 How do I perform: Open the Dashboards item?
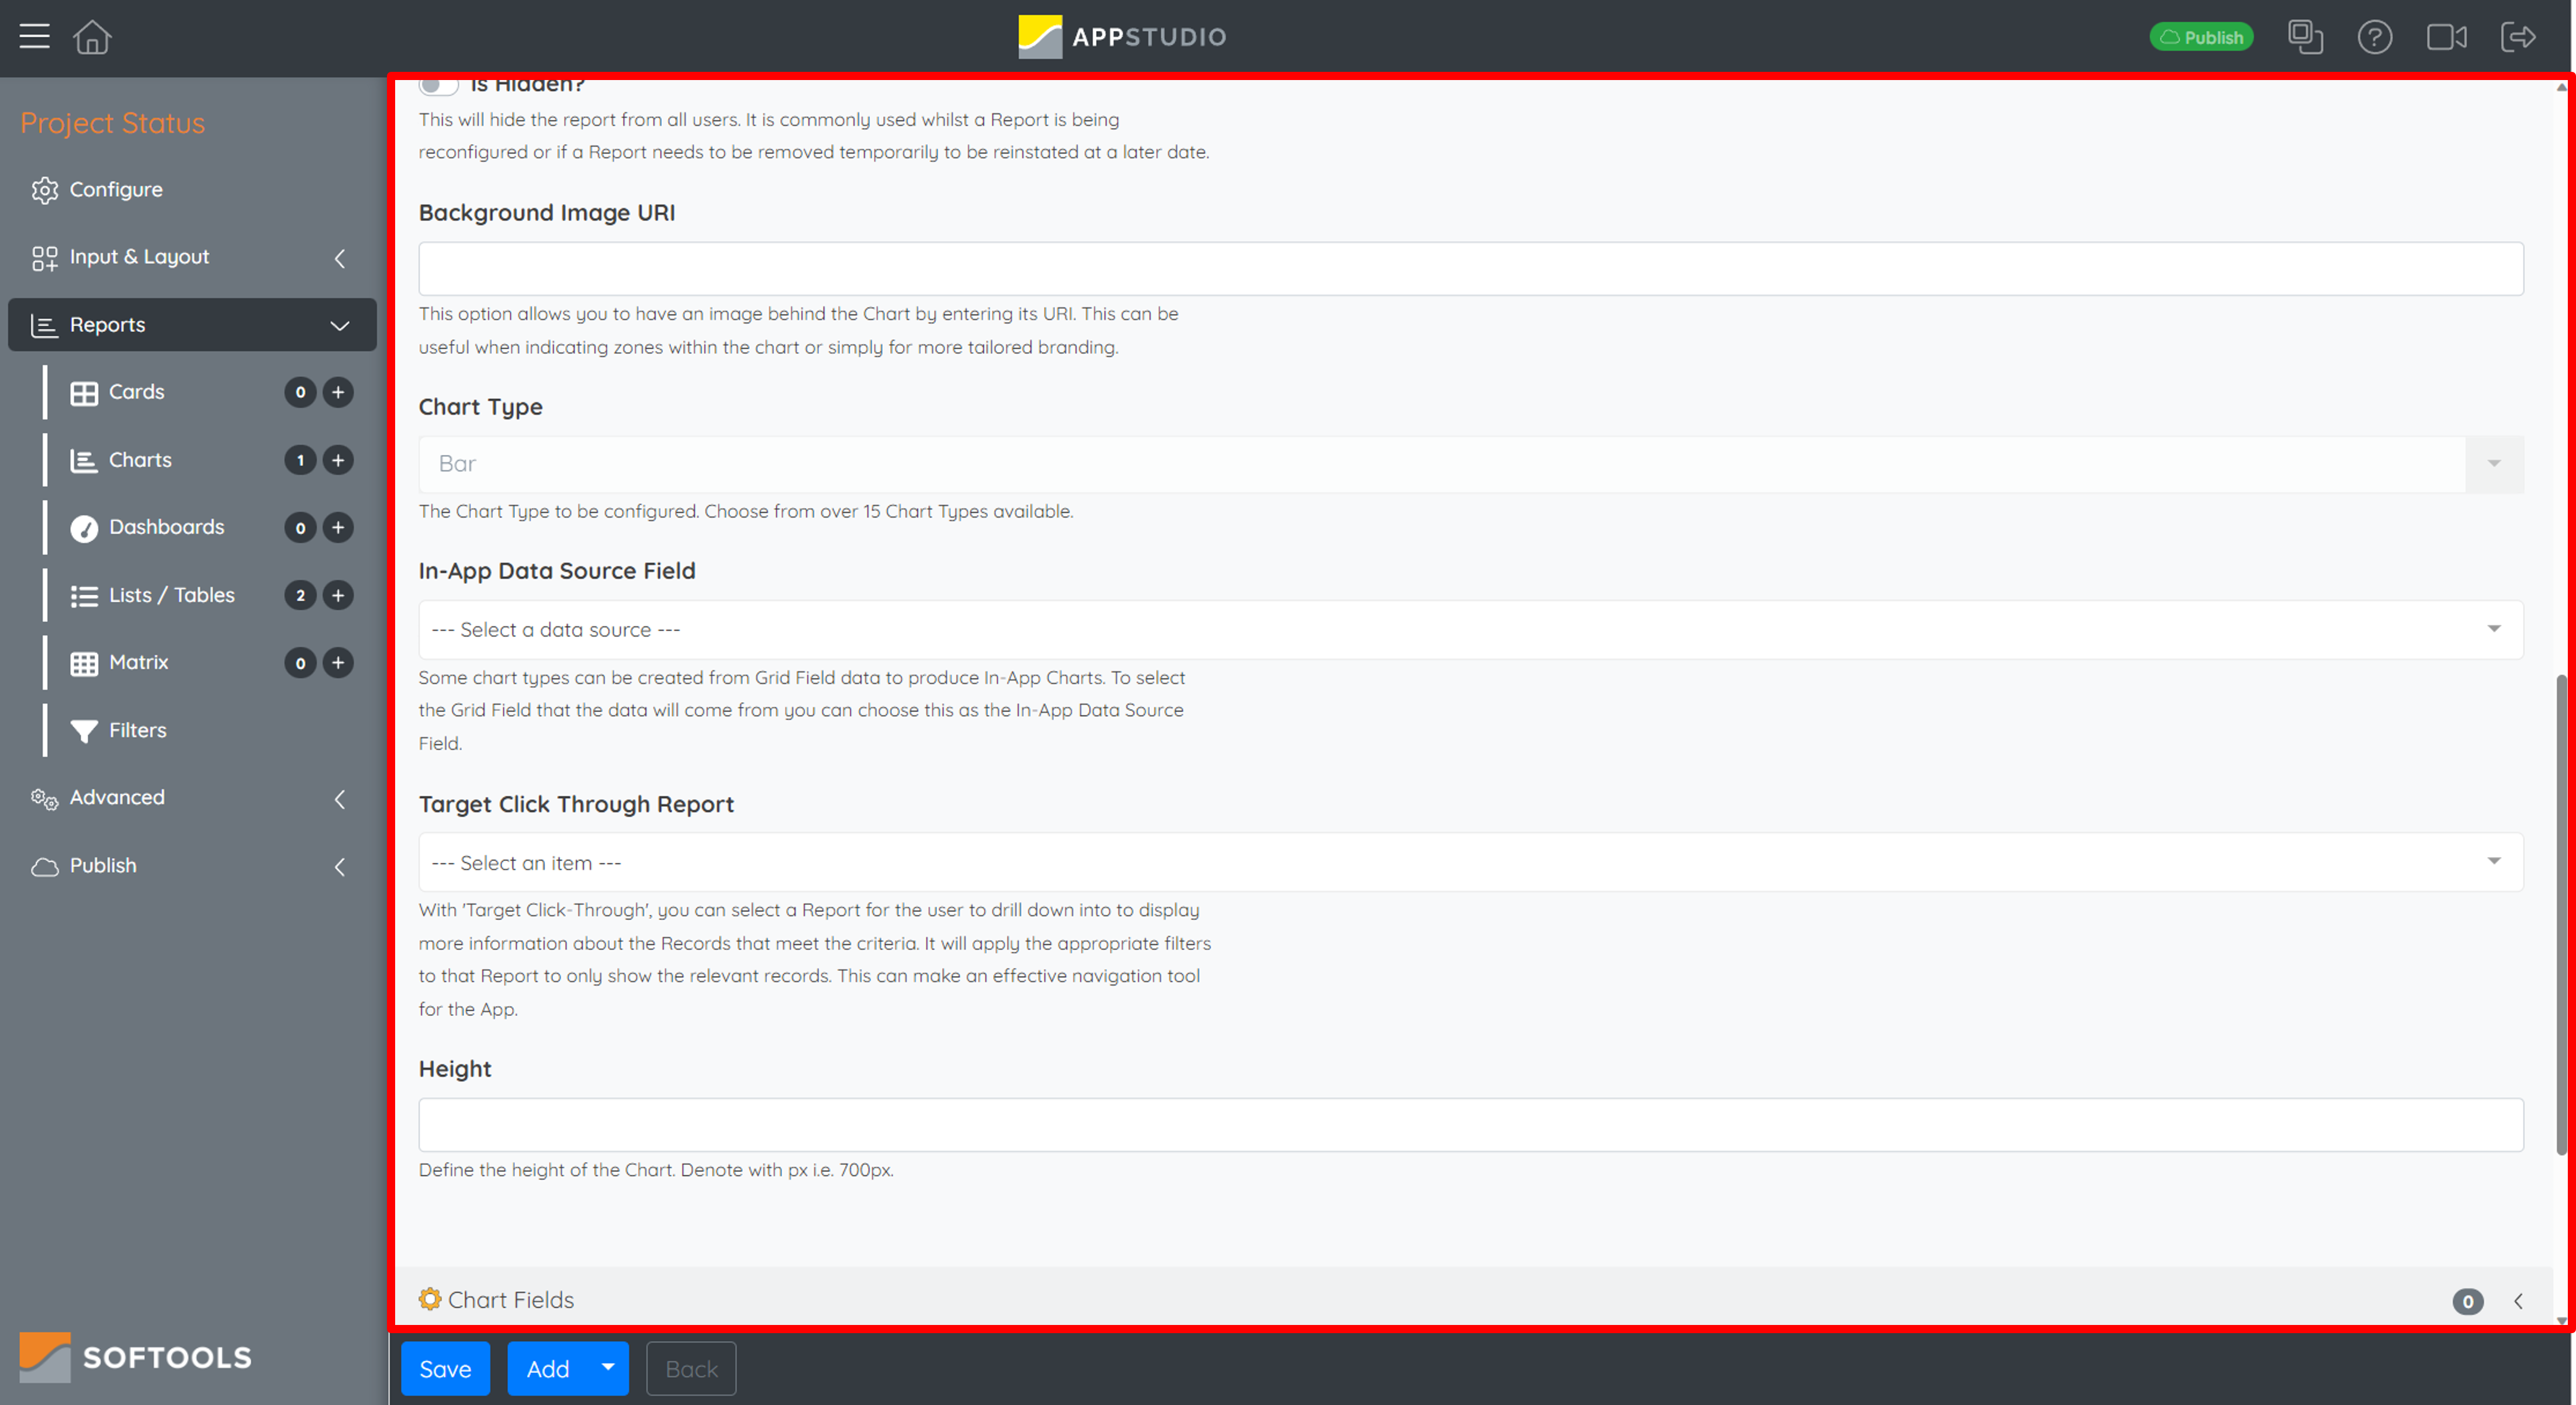[166, 526]
